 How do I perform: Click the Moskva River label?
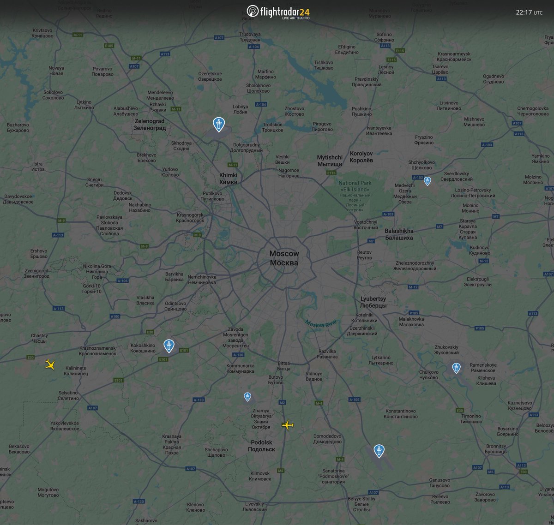[x=321, y=324]
